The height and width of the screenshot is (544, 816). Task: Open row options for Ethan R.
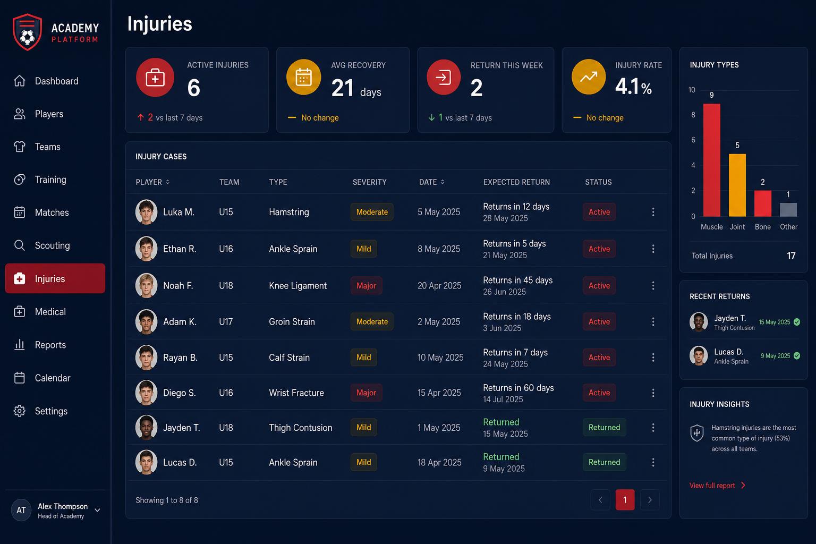(x=653, y=249)
